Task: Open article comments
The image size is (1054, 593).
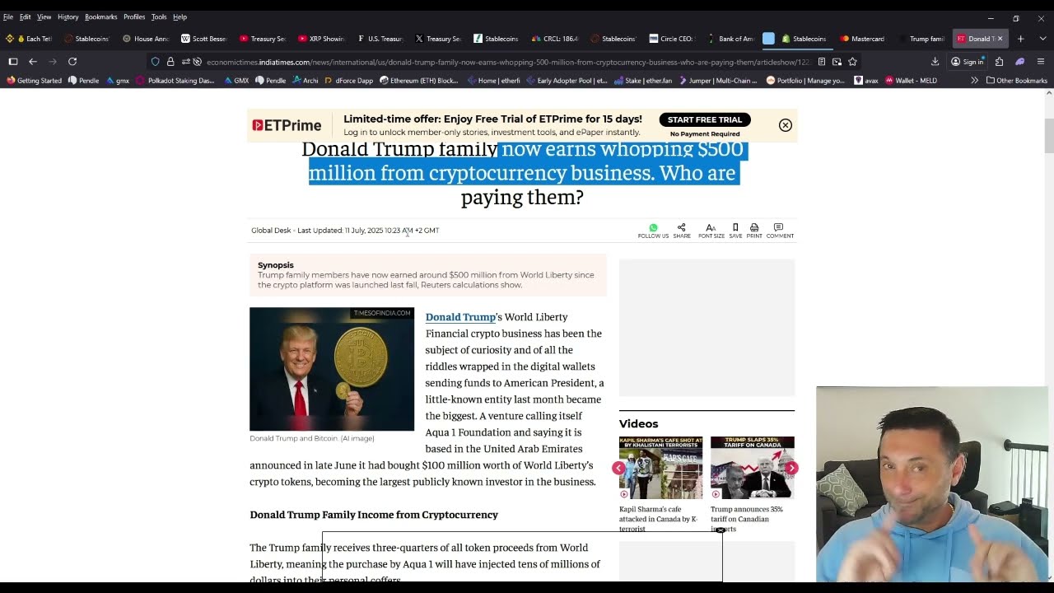Action: point(780,231)
